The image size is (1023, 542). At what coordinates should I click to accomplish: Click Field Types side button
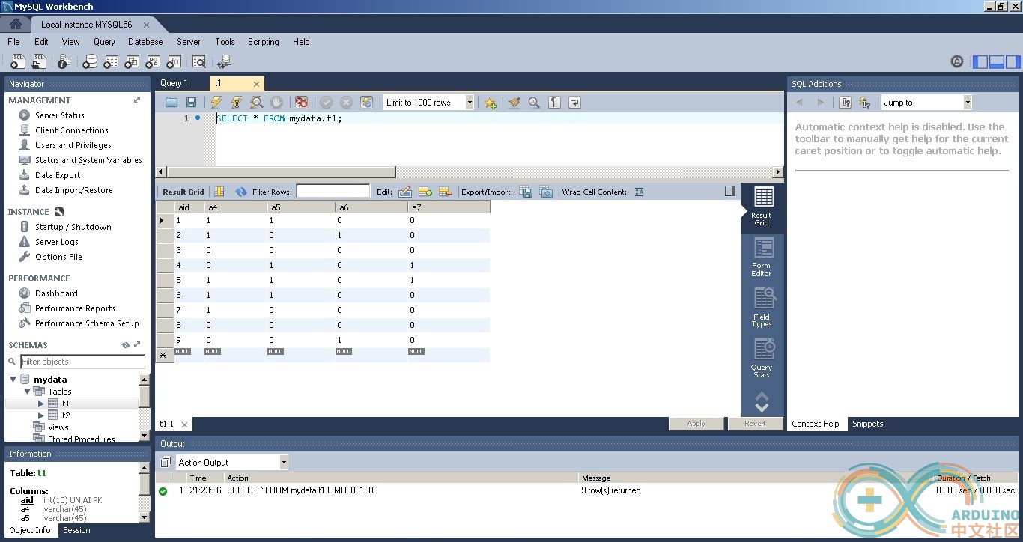(763, 308)
